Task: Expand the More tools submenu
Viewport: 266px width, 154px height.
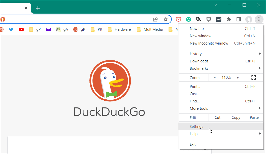Action: click(x=221, y=108)
